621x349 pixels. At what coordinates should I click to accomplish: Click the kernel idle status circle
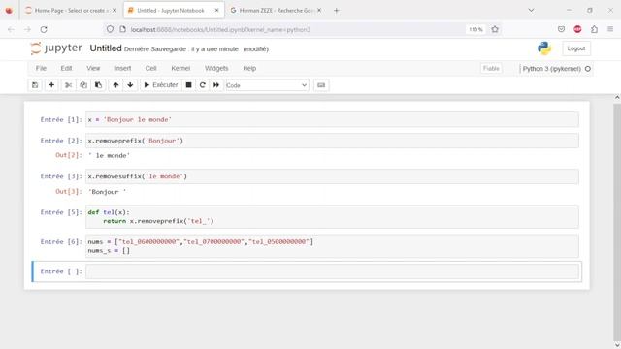click(x=588, y=69)
